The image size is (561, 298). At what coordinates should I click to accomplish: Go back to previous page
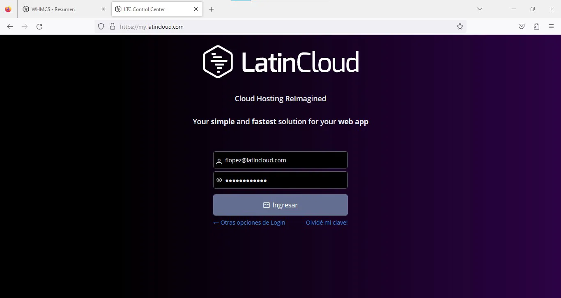click(10, 27)
